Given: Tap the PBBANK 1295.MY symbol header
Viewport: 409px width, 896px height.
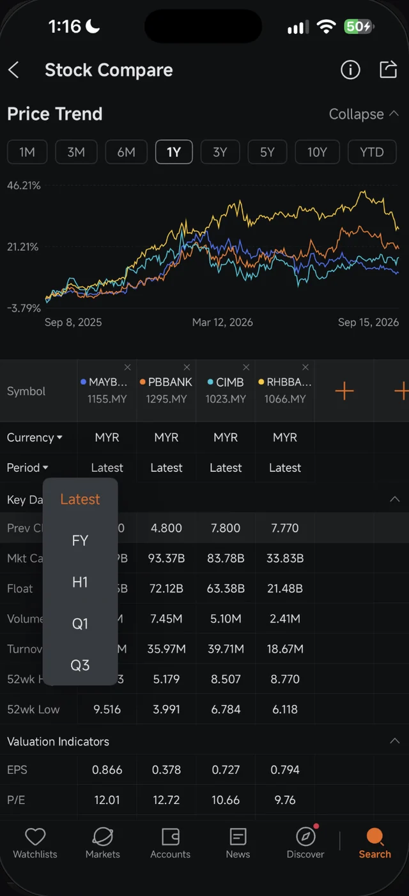Looking at the screenshot, I should [166, 390].
